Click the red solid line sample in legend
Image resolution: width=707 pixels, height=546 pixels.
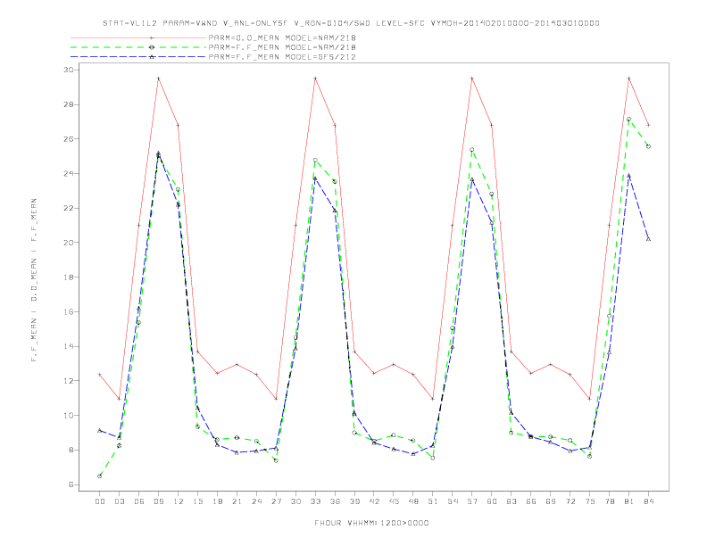click(138, 37)
